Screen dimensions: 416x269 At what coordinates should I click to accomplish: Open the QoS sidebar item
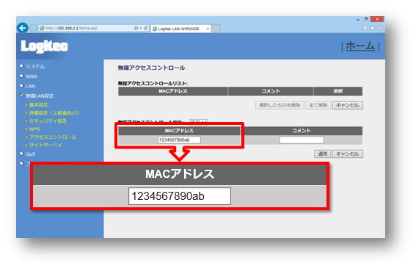click(x=30, y=154)
